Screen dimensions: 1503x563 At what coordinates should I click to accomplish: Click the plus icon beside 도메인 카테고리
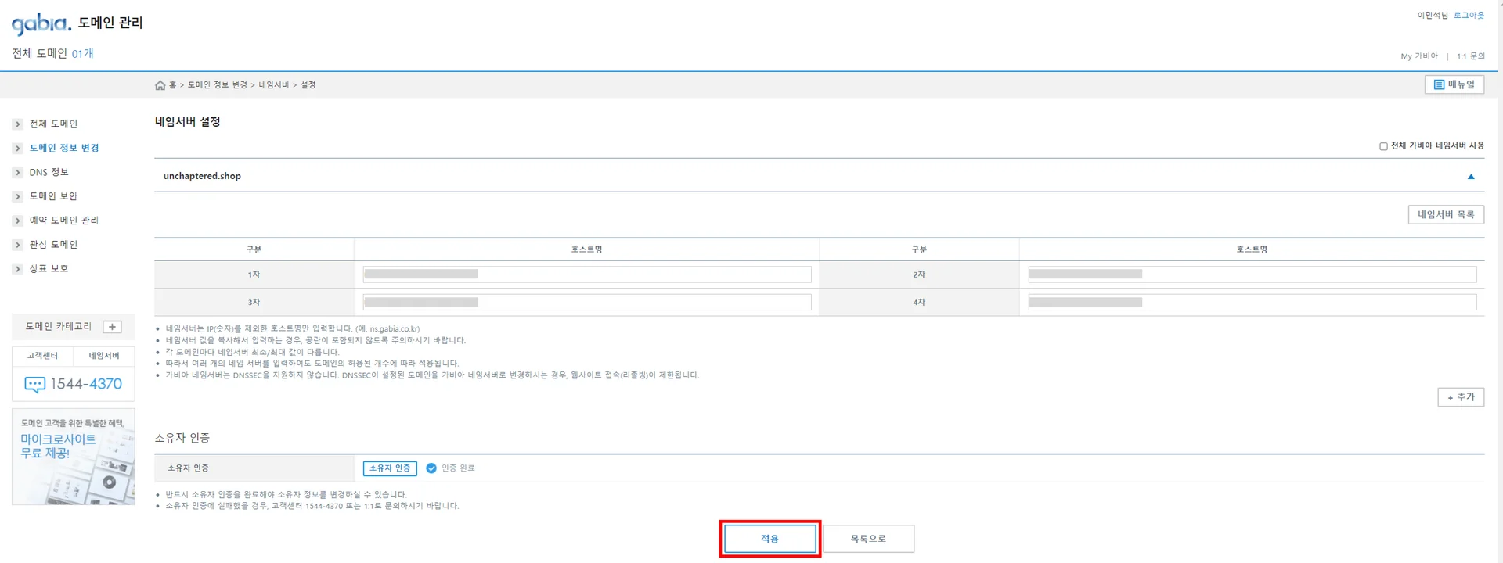pos(112,327)
